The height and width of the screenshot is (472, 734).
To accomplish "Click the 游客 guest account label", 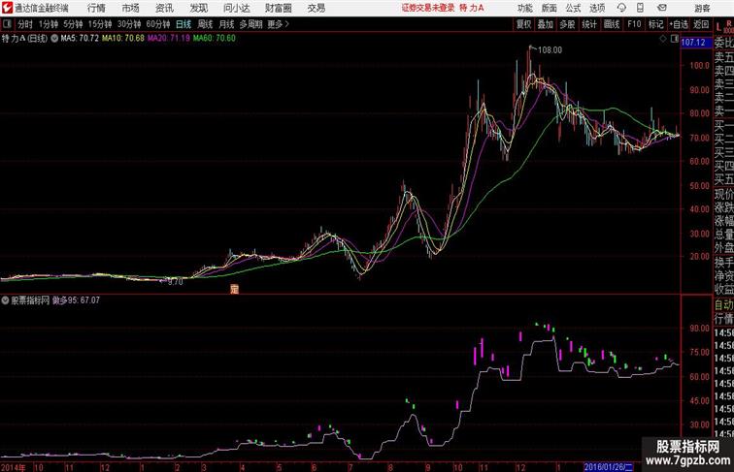I will (x=702, y=8).
